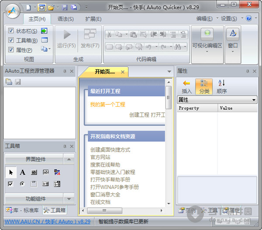
Task: Open the WWW.AAU.CN status bar link
Action: point(48,222)
